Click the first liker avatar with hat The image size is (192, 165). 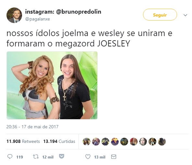point(87,142)
